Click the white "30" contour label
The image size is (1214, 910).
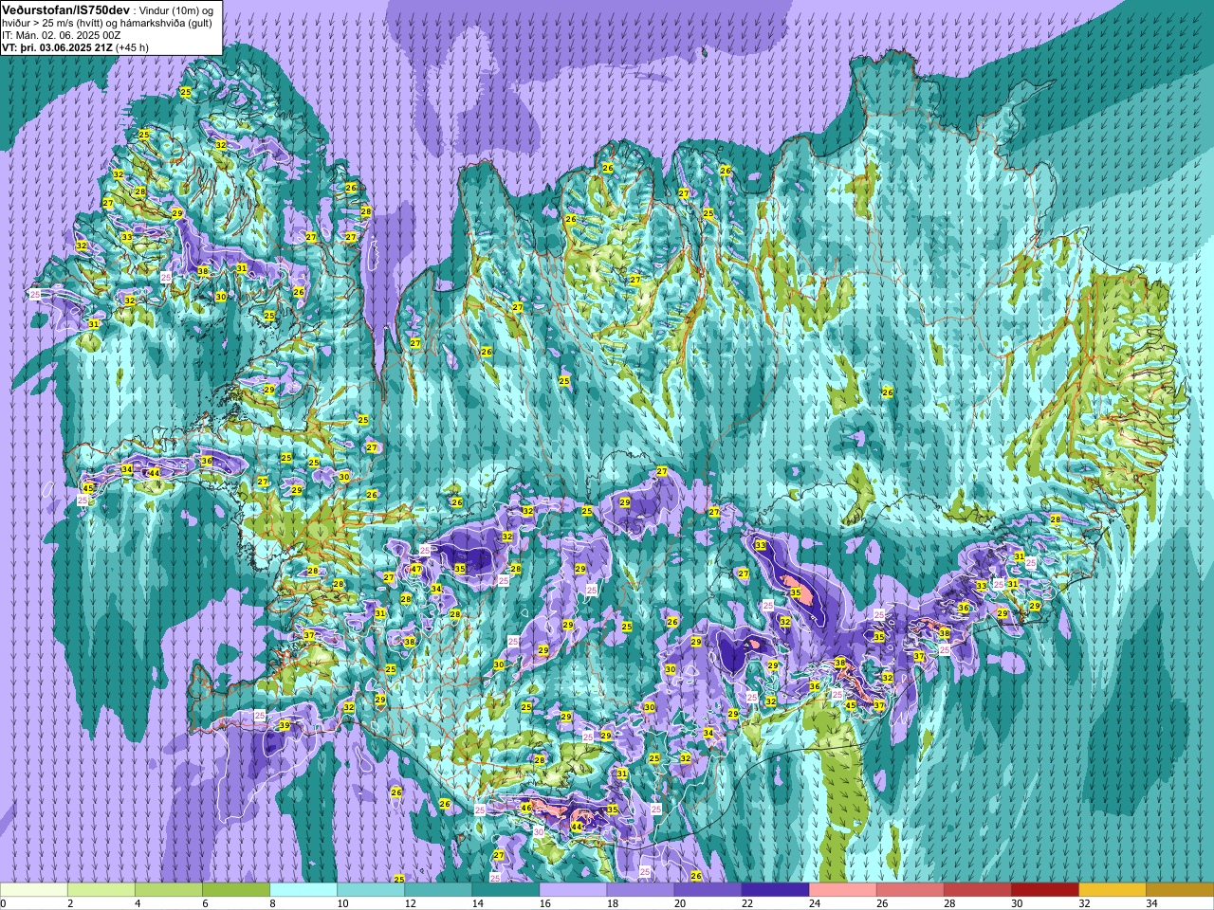pyautogui.click(x=539, y=831)
